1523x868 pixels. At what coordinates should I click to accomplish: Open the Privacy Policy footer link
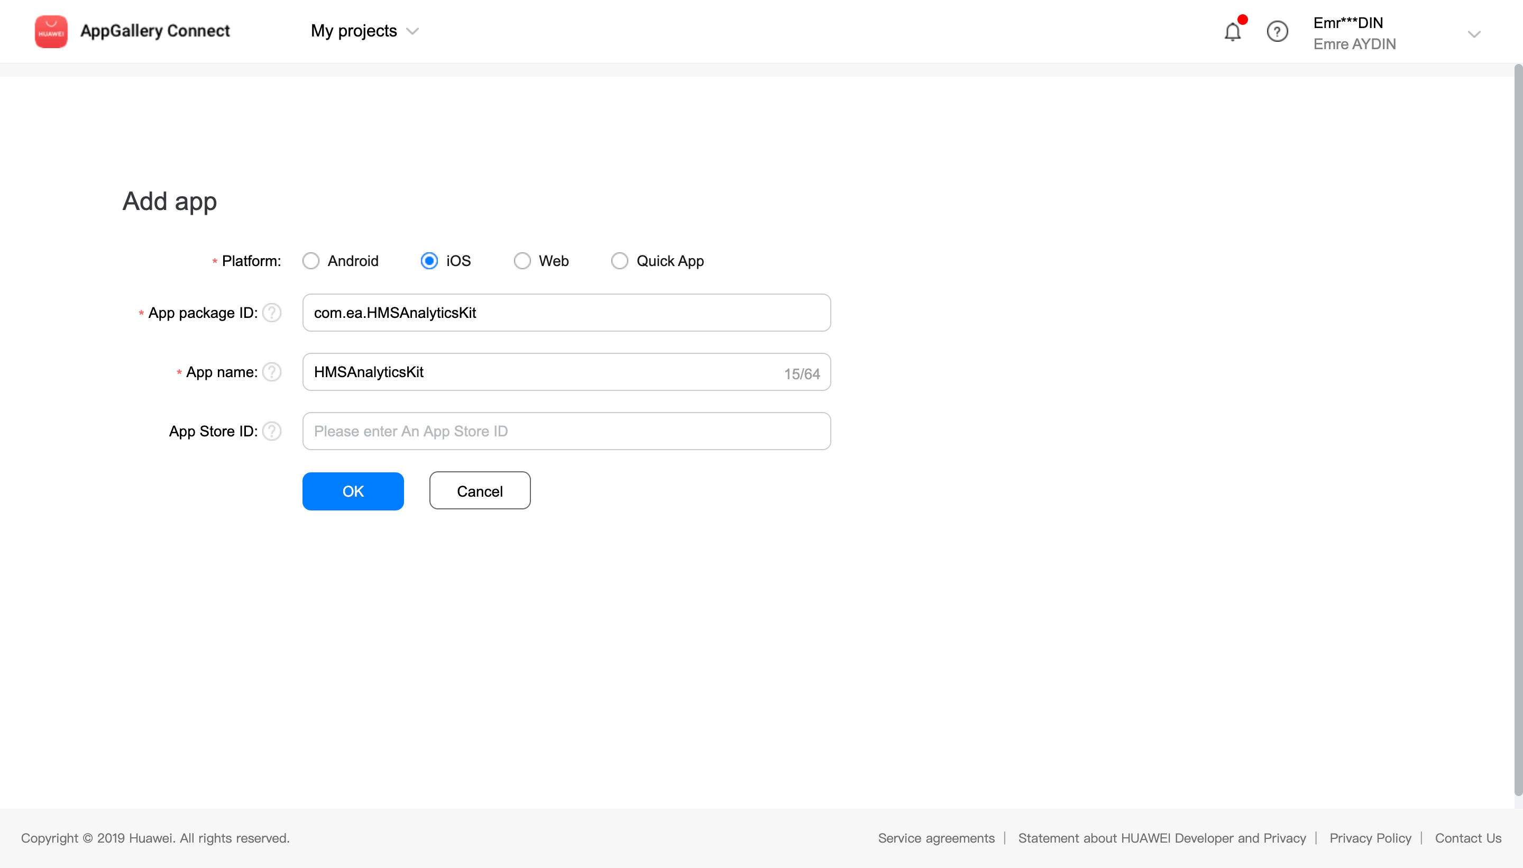tap(1370, 838)
